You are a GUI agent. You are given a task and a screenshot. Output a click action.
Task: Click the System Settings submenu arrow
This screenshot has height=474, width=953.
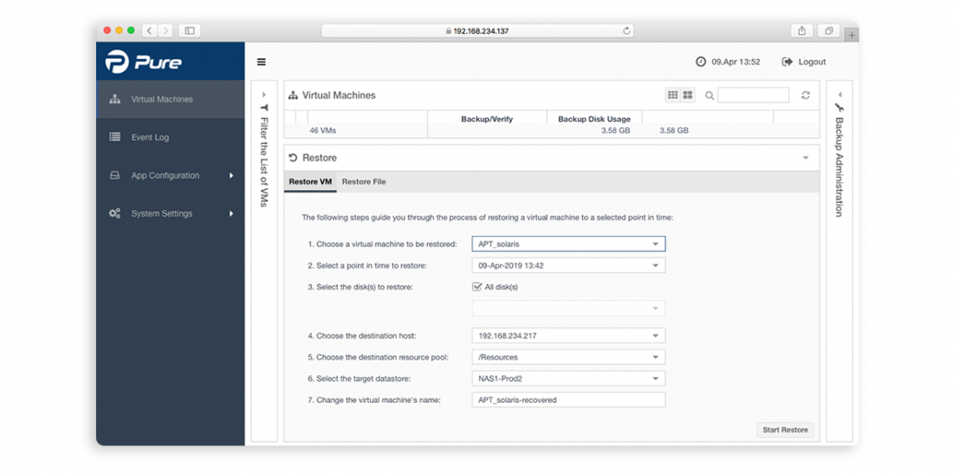coord(231,213)
